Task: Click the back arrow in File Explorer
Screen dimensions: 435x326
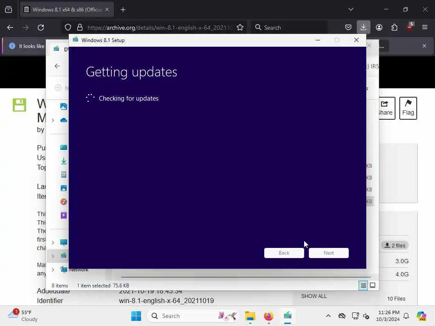Action: tap(57, 66)
